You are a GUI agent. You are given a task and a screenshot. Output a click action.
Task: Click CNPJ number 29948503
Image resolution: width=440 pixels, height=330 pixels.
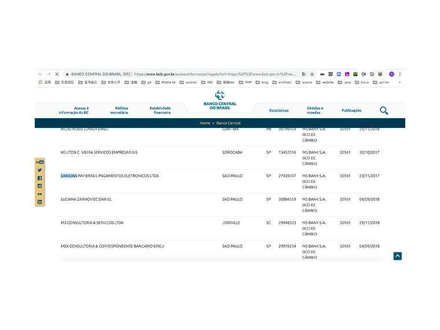(x=287, y=223)
